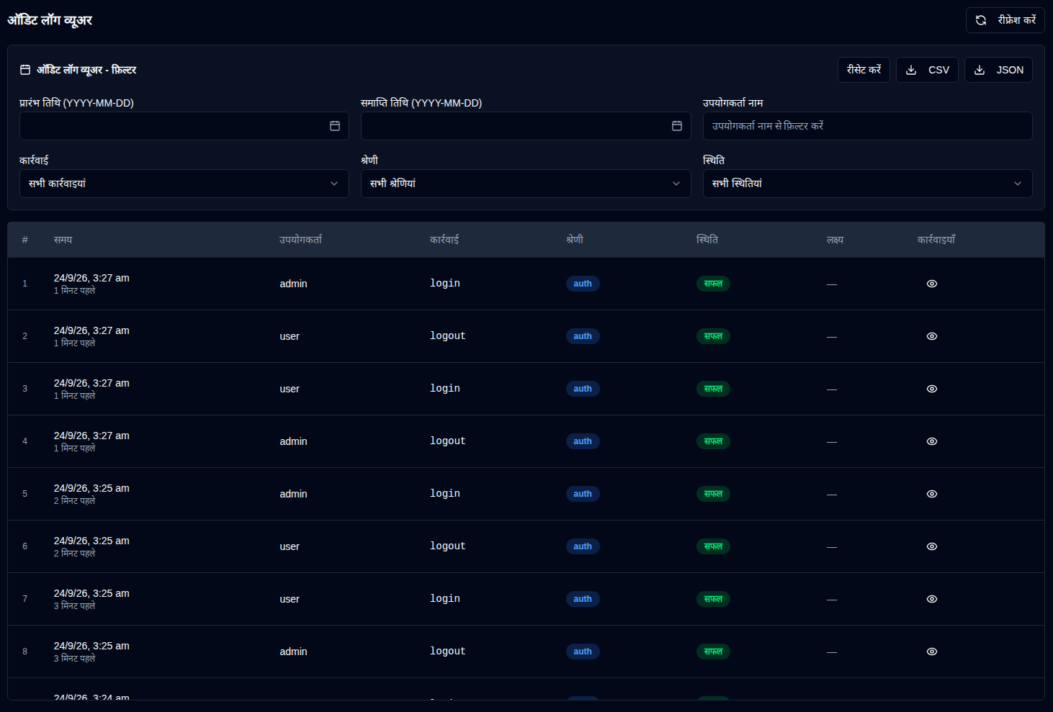View details of row 6 user logout

932,546
